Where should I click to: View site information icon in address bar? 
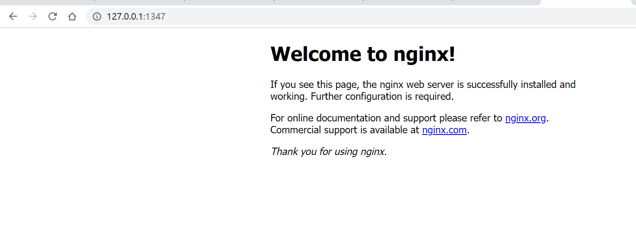coord(97,16)
